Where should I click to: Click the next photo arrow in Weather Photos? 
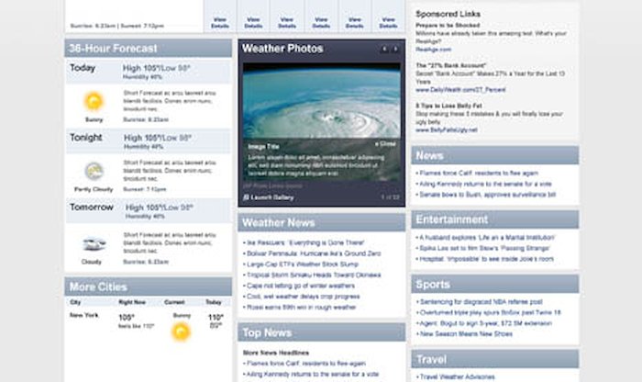pyautogui.click(x=395, y=49)
